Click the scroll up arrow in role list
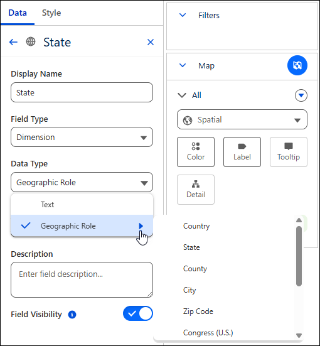This screenshot has height=346, width=320. [299, 220]
